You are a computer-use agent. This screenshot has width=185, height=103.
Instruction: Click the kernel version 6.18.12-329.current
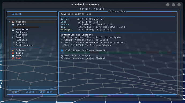tap(91, 19)
